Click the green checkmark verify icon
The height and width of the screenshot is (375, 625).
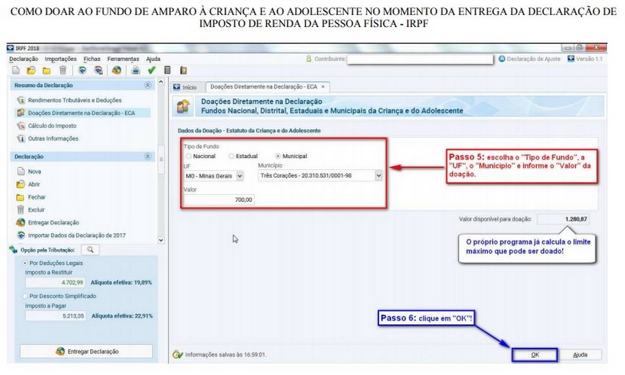[151, 71]
